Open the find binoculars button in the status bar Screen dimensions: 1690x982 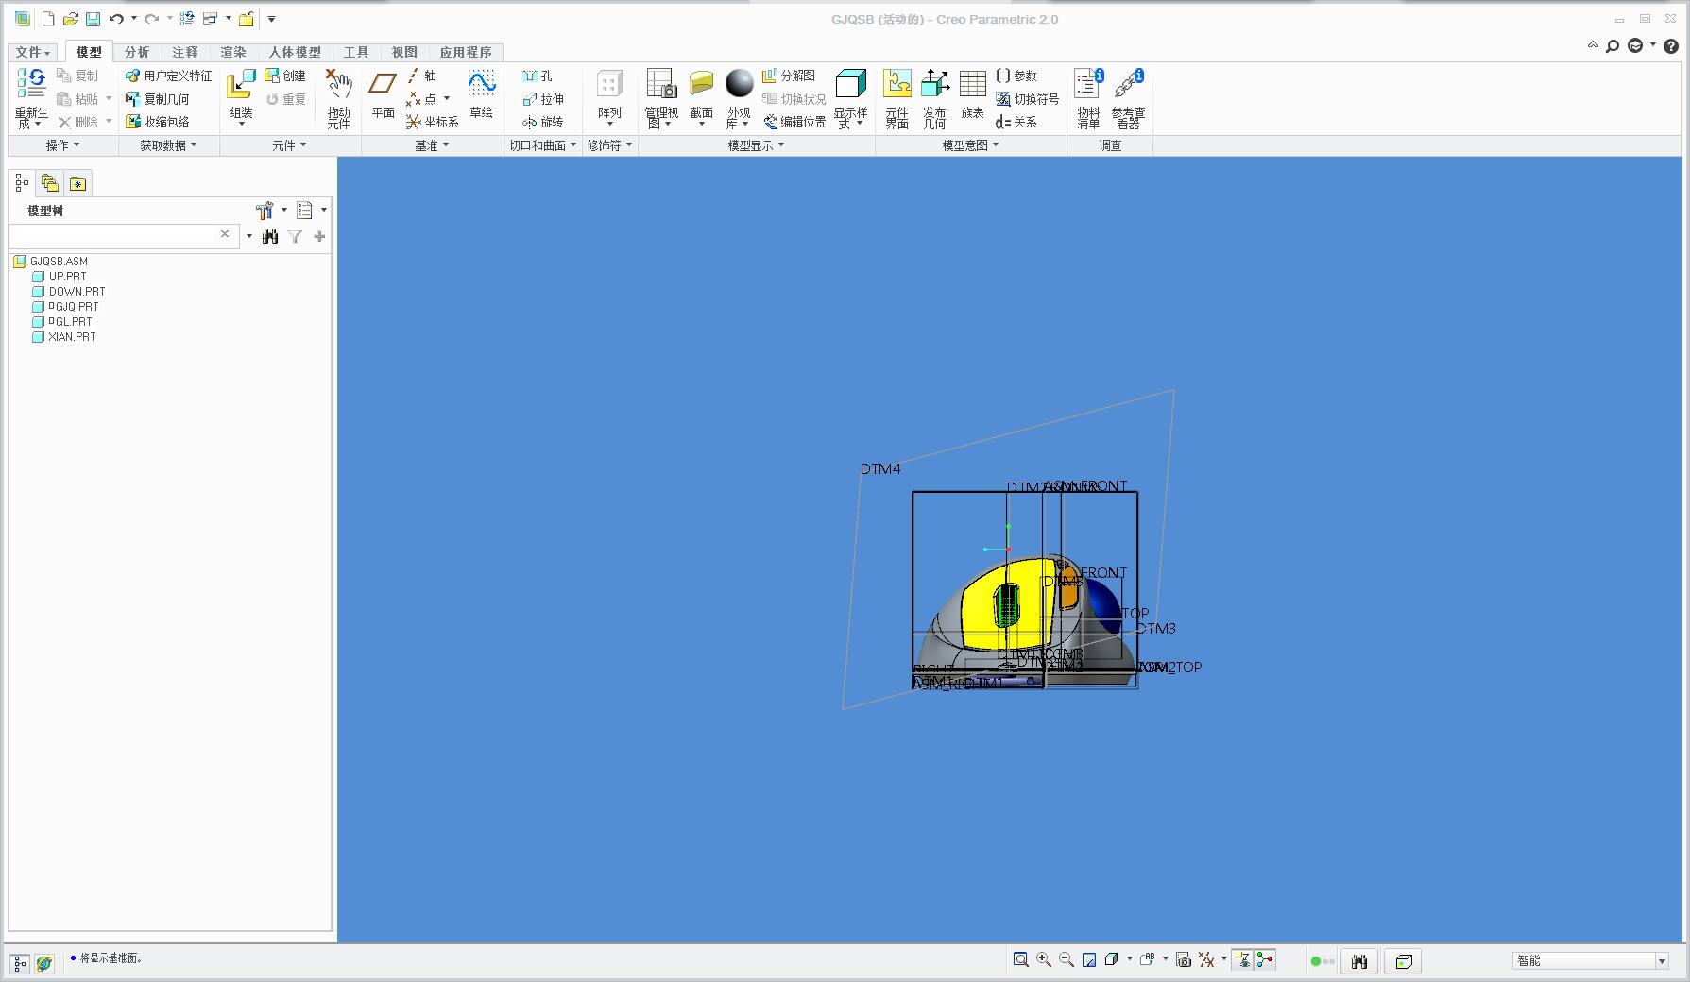1359,961
